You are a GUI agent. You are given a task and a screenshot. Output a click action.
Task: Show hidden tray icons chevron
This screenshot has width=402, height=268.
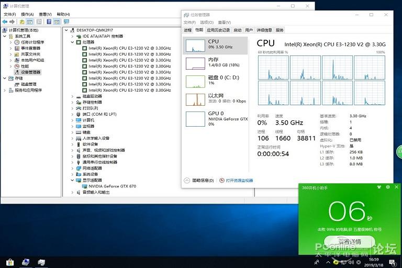click(328, 262)
